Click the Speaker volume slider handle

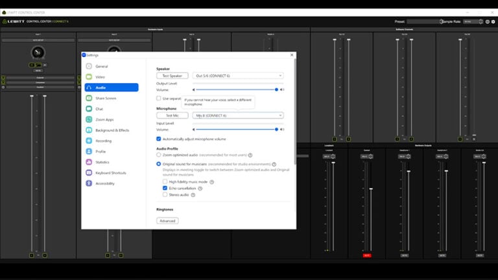276,89
